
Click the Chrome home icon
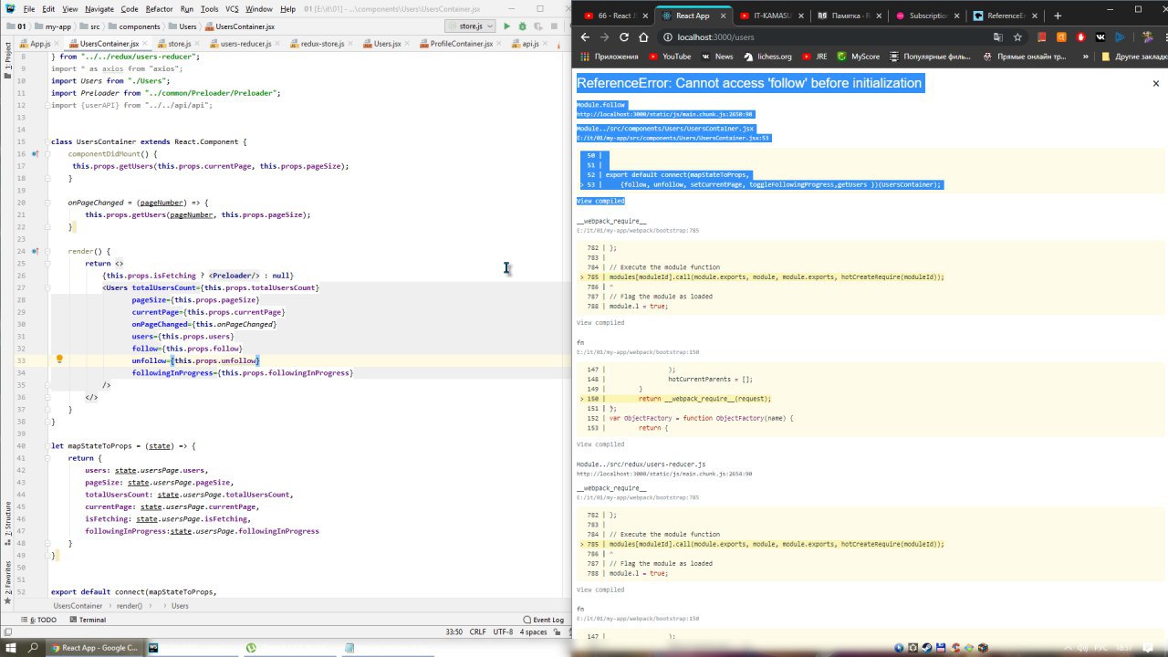pyautogui.click(x=643, y=37)
